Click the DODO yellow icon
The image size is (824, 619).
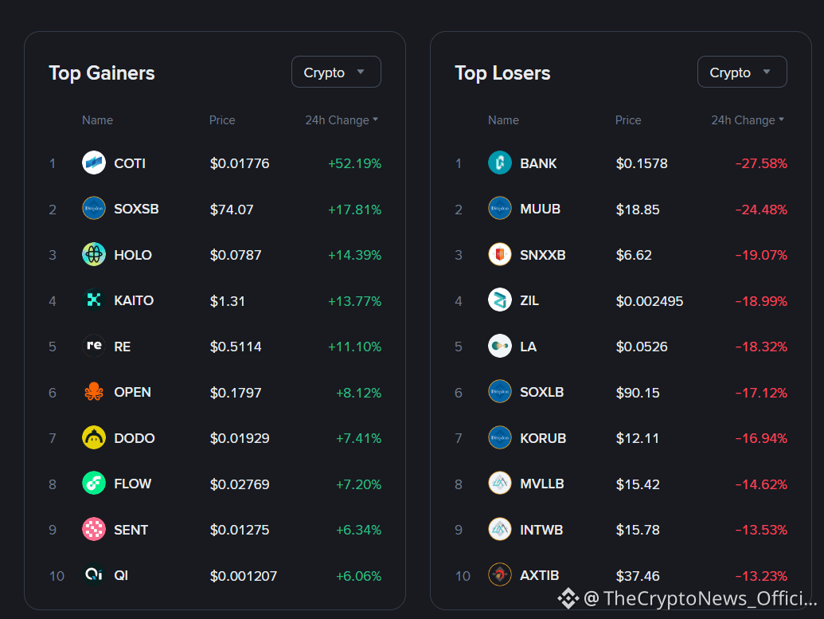[94, 437]
